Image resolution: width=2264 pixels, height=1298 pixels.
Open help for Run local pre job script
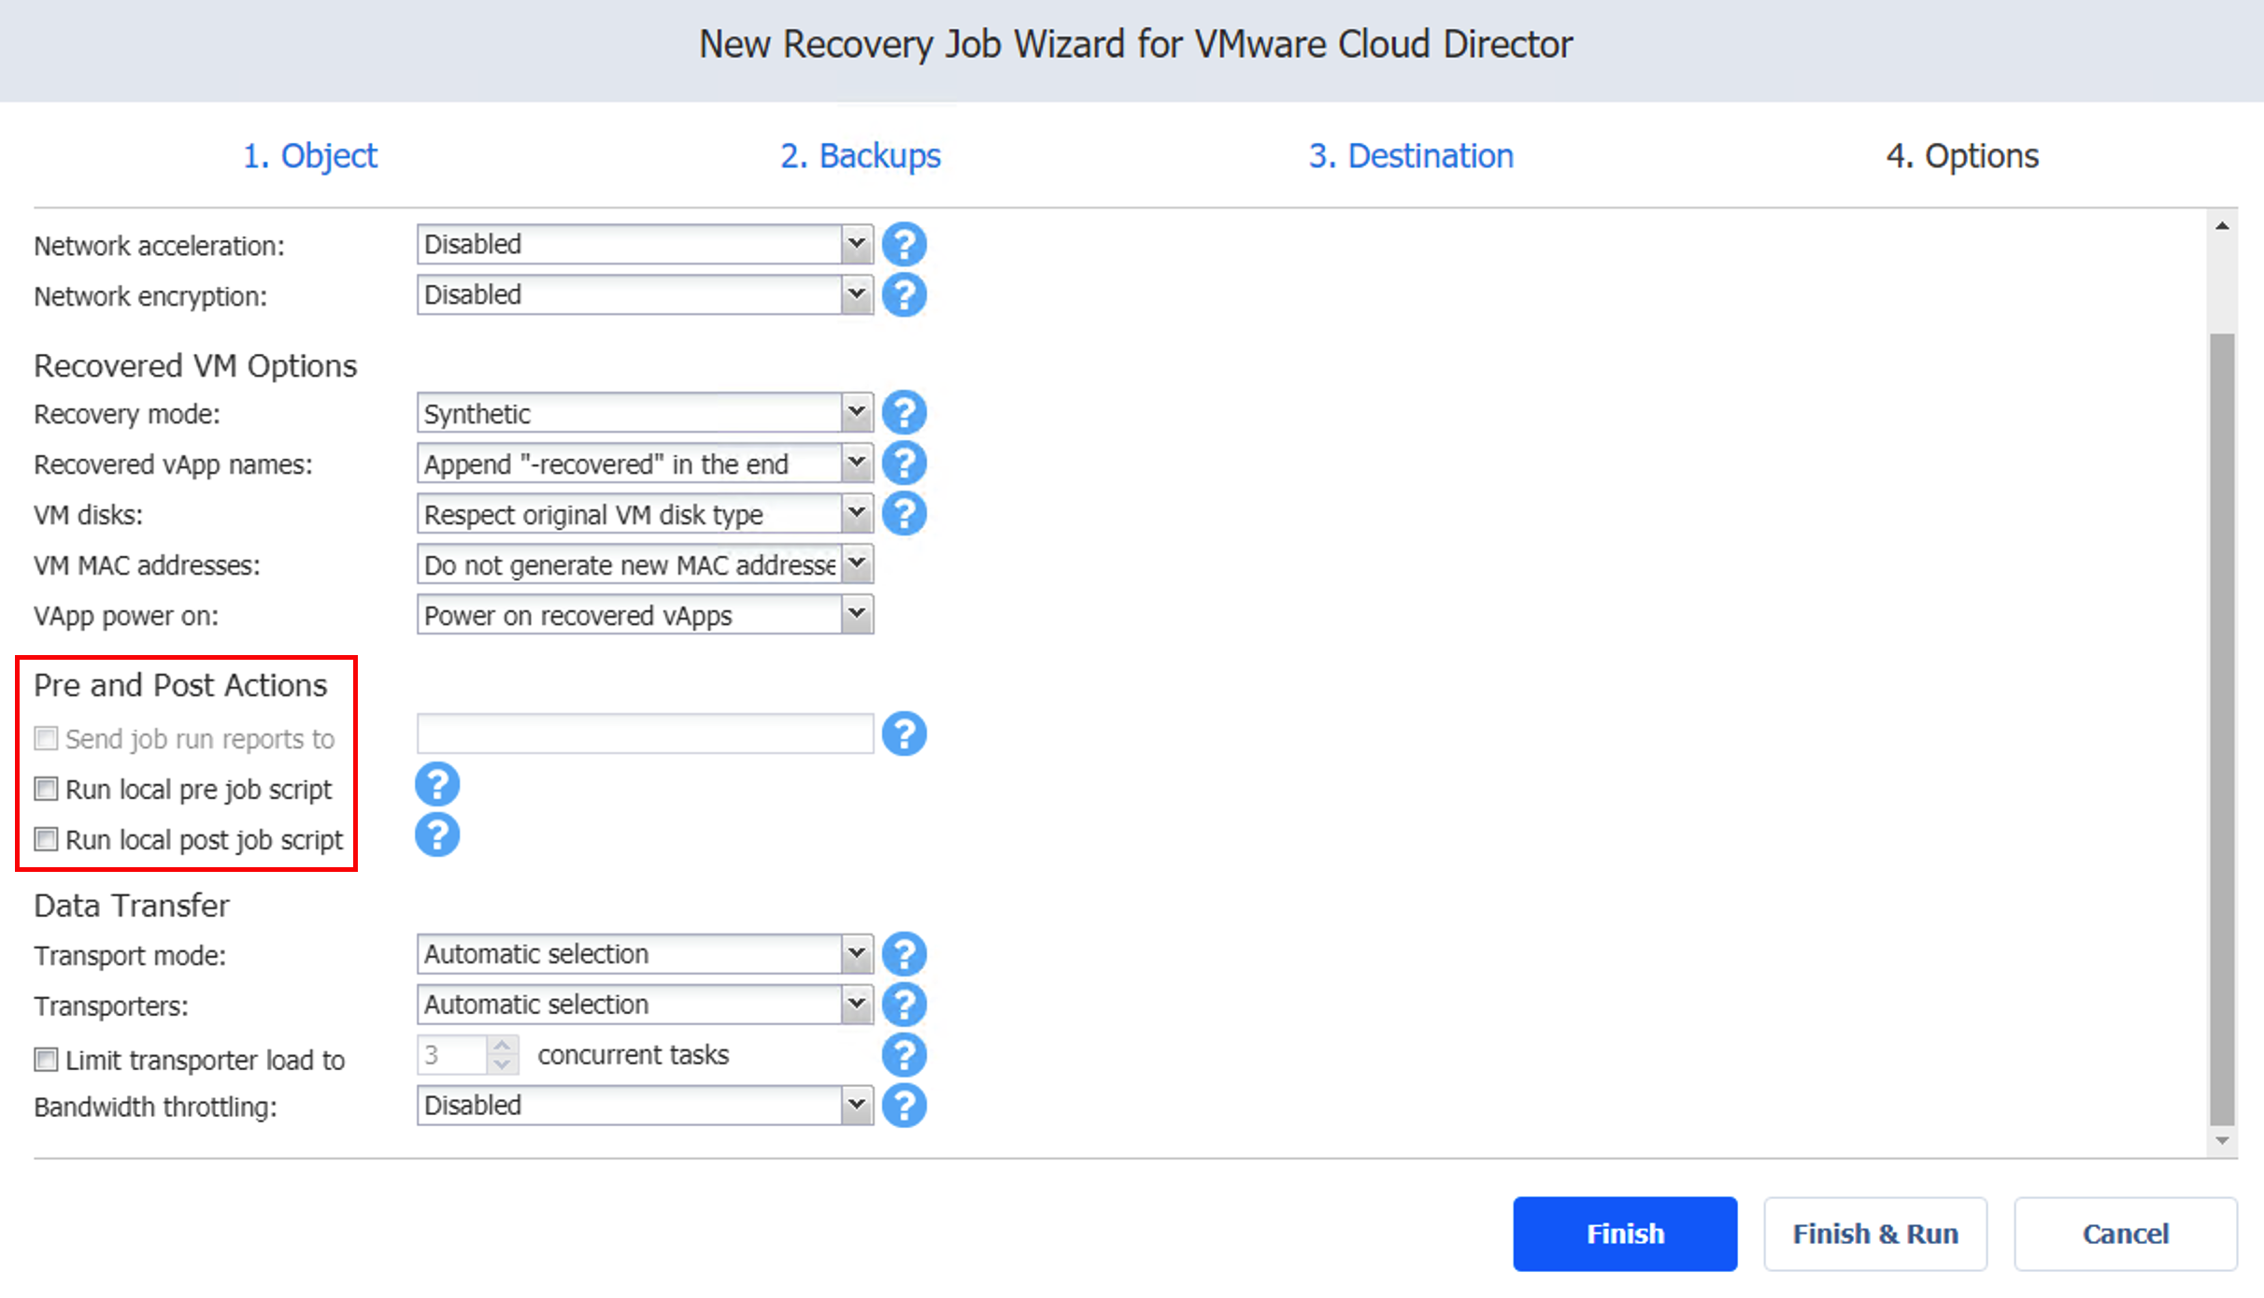pos(436,785)
